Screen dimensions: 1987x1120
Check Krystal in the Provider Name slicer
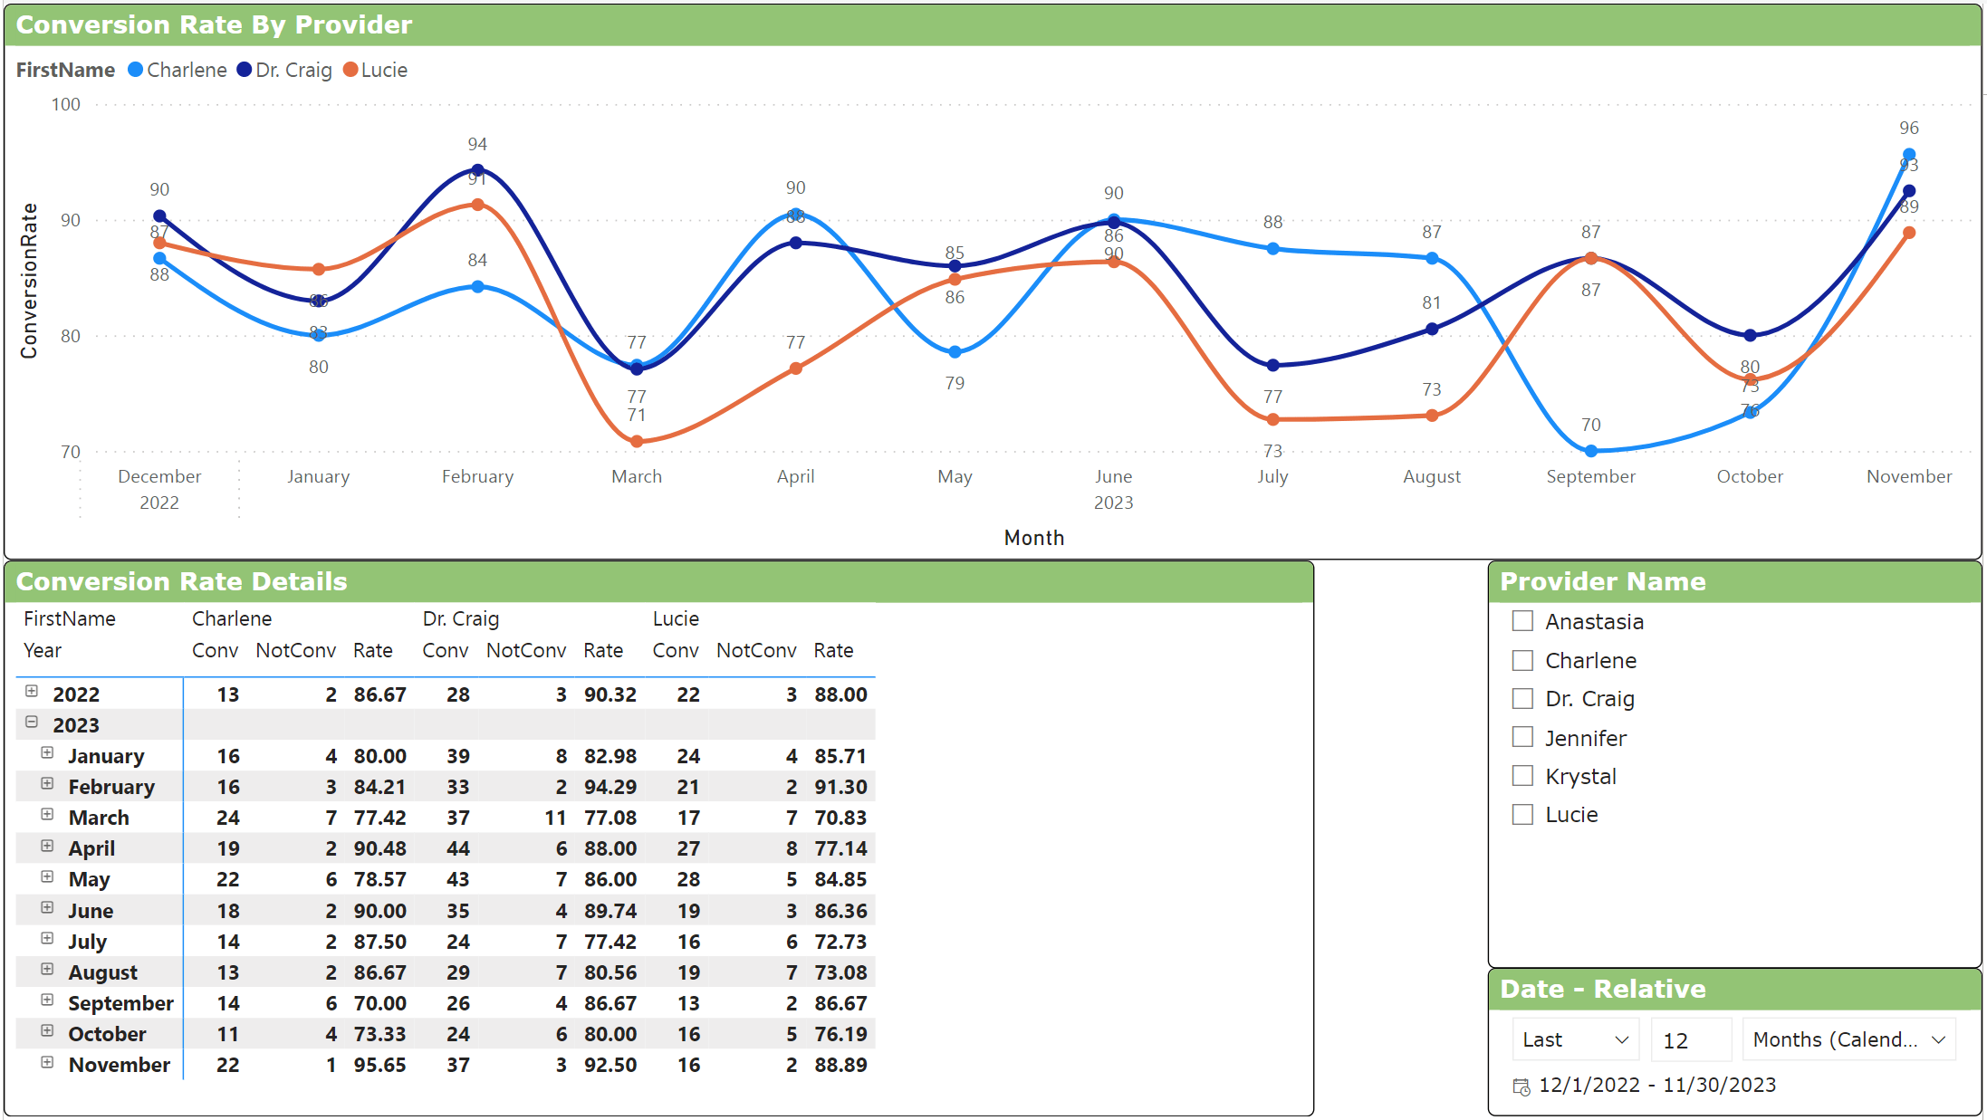click(x=1521, y=776)
